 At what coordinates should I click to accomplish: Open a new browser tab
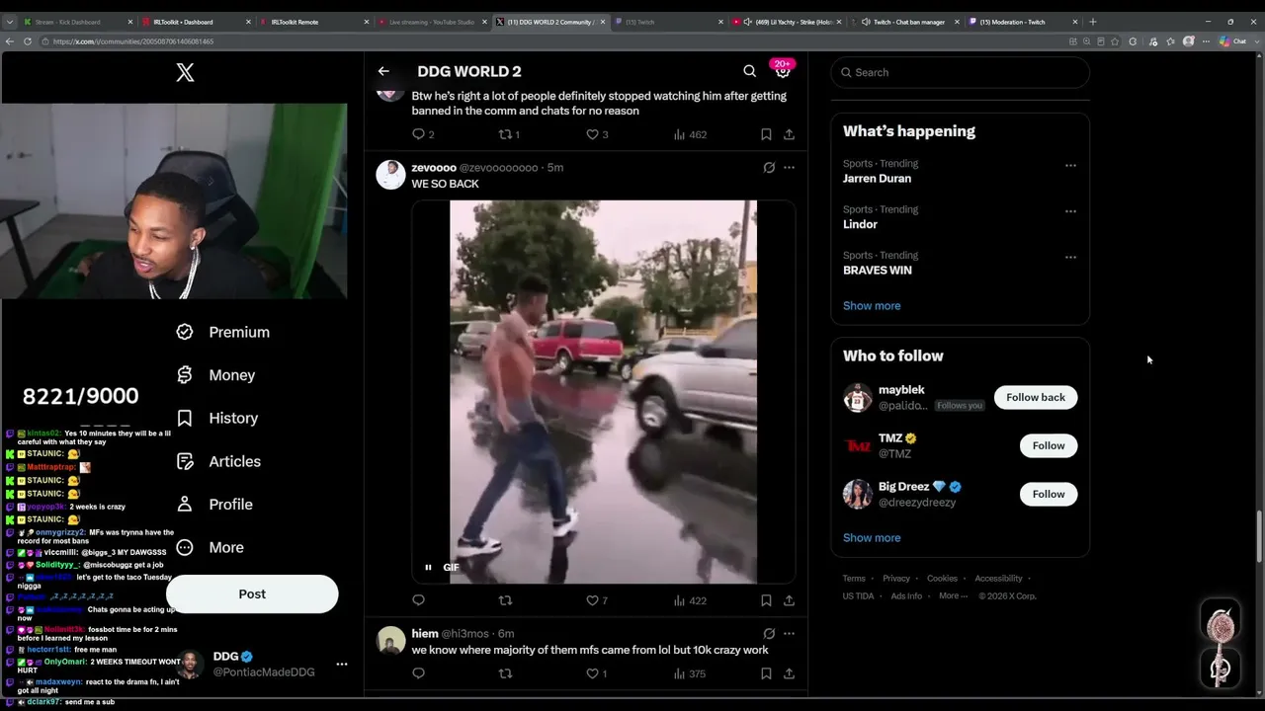click(1092, 22)
